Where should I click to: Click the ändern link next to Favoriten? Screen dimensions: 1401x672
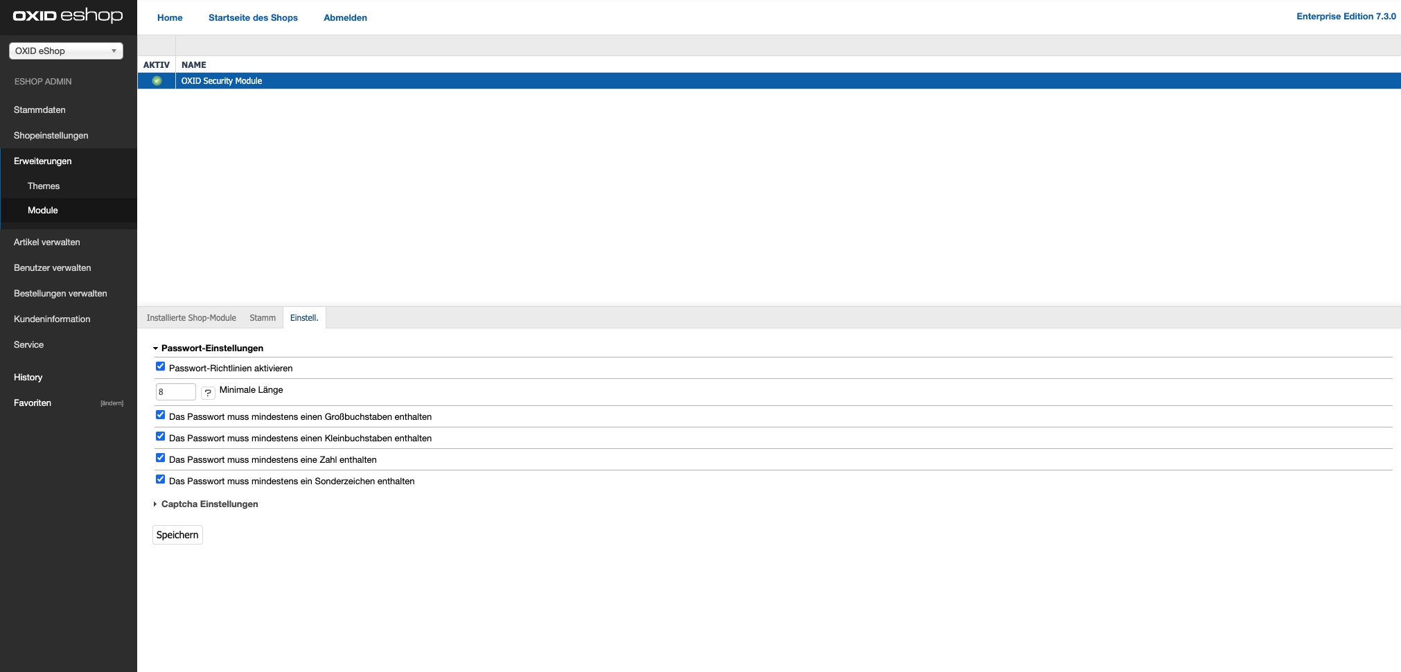(112, 403)
